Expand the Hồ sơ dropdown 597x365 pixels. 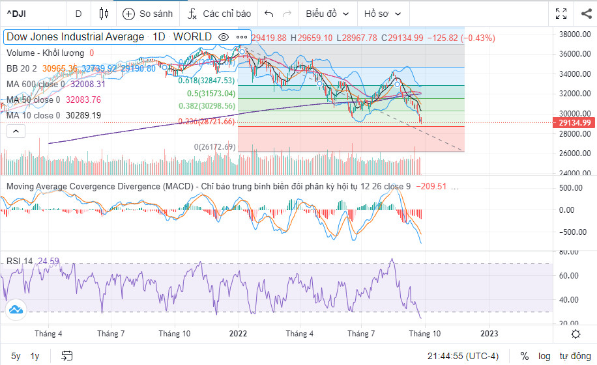[383, 14]
